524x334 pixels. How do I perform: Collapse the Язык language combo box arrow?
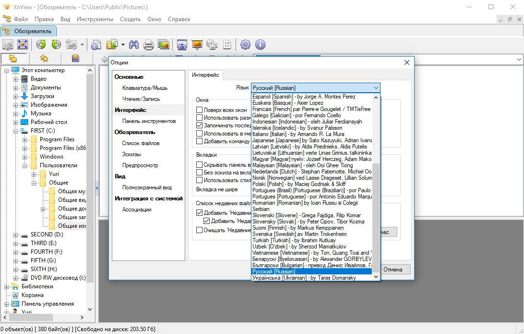click(x=376, y=87)
